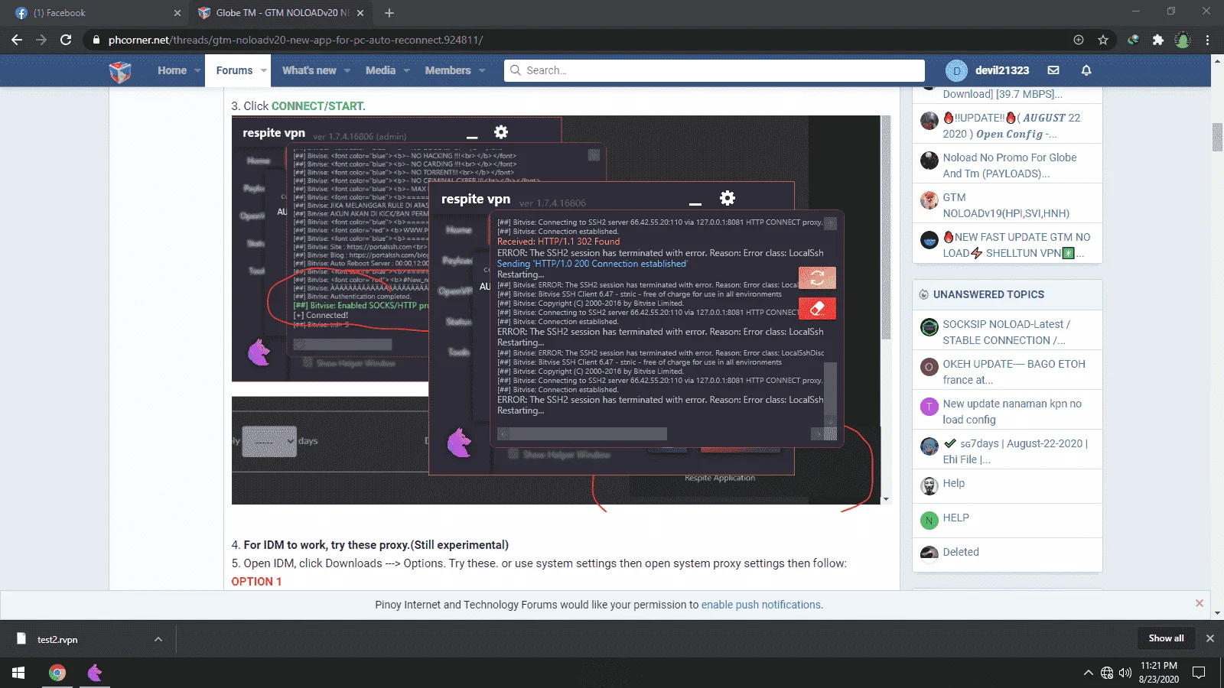The width and height of the screenshot is (1224, 688).
Task: Open the Windows Start menu
Action: 18,673
